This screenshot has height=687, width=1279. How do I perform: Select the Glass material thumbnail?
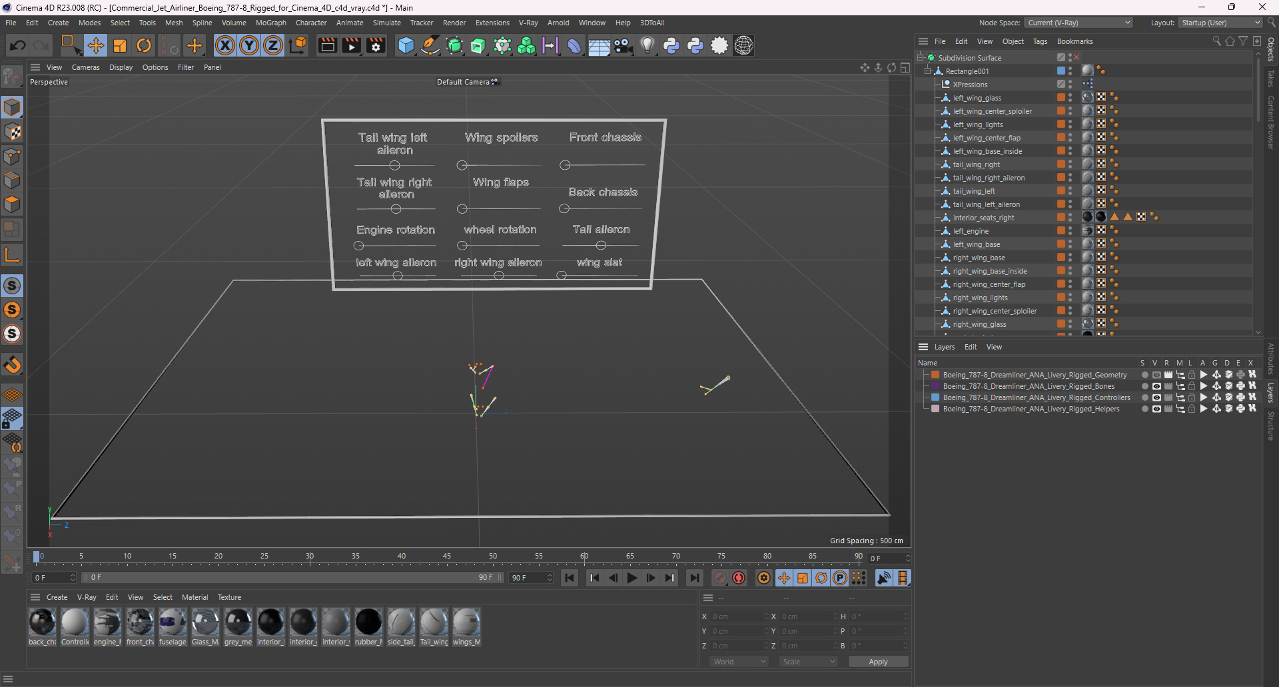tap(205, 622)
